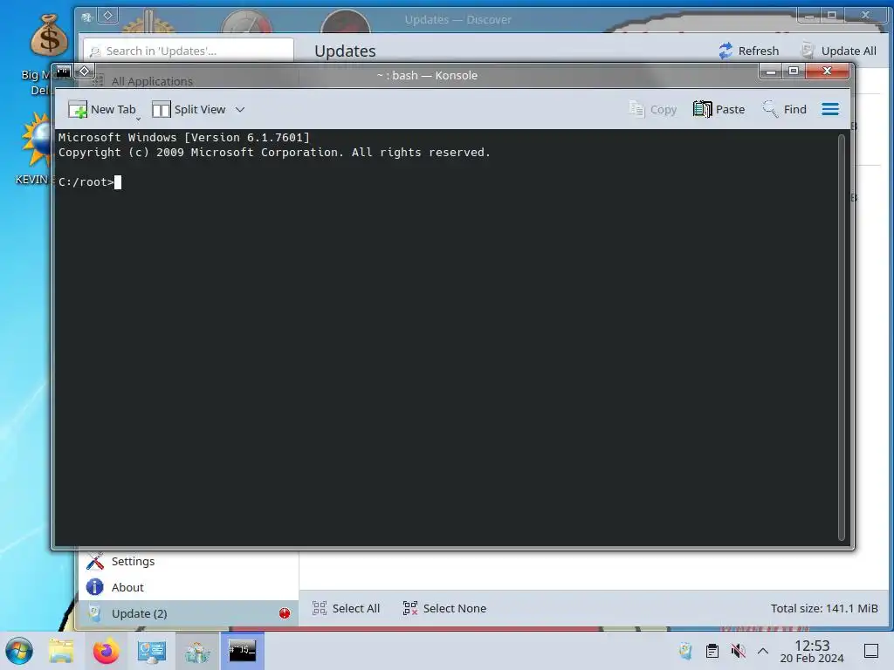Image resolution: width=894 pixels, height=670 pixels.
Task: Click red update badge beside Update (2)
Action: (285, 613)
